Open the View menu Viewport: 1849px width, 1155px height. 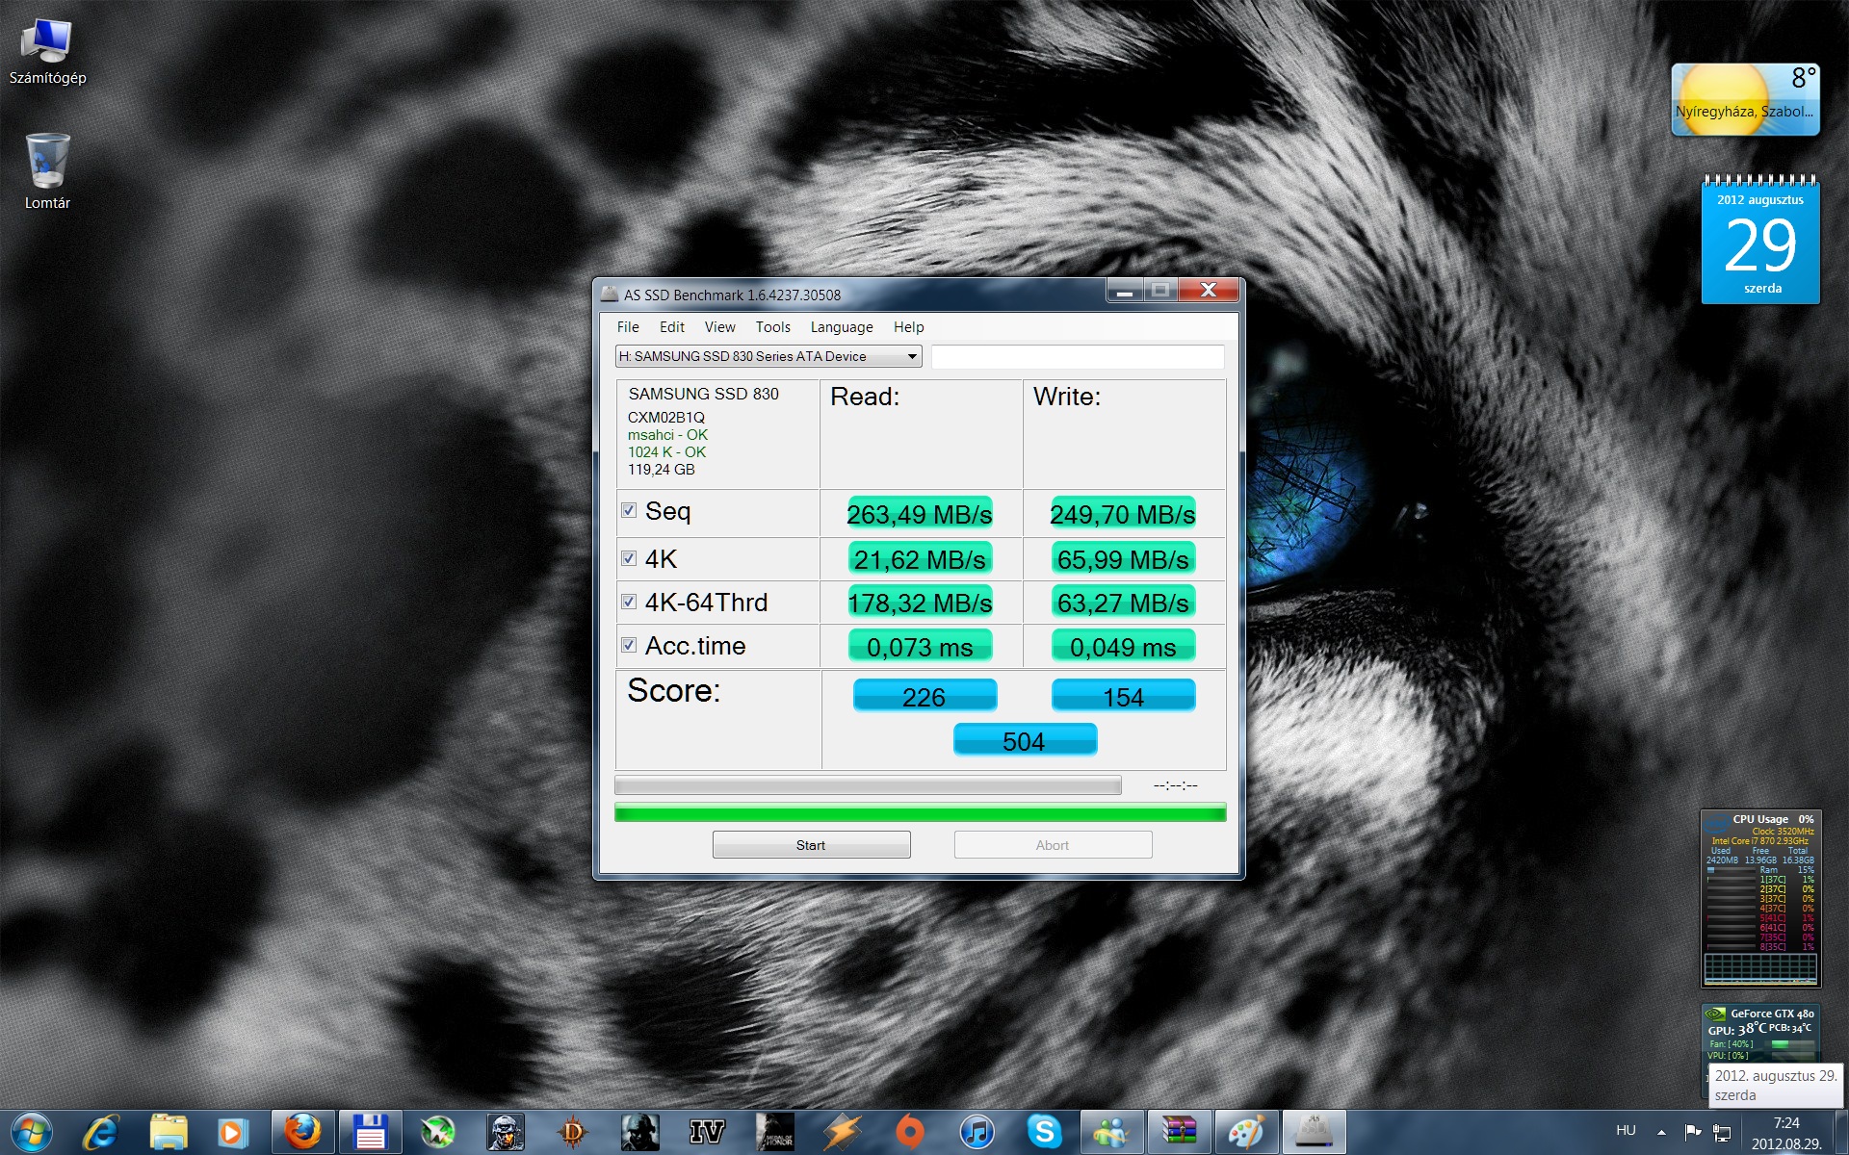point(719,327)
